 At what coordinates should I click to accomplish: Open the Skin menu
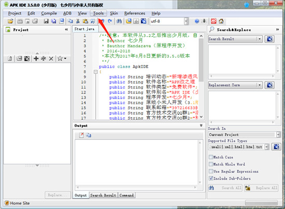point(114,13)
